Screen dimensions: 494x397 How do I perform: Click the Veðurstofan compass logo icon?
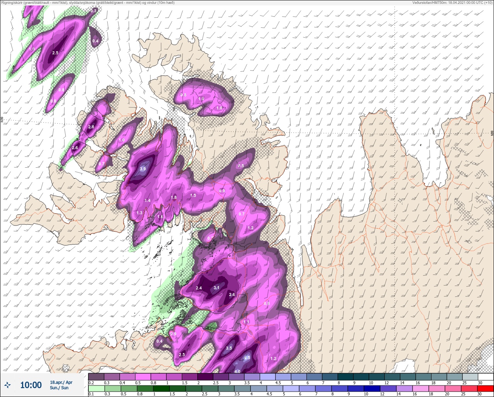[x=8, y=385]
